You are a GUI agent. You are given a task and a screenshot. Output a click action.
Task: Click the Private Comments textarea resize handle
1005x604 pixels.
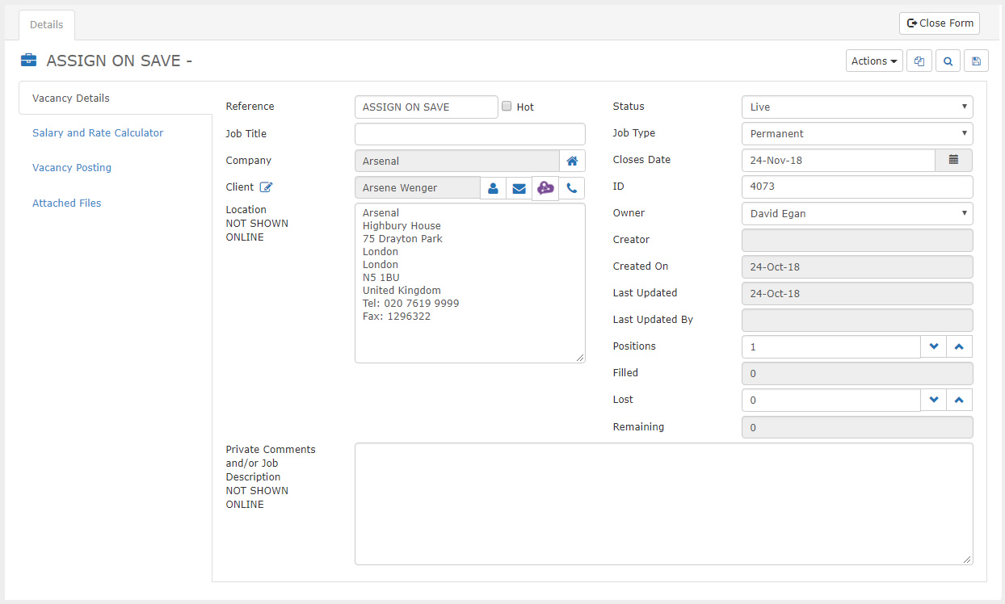968,560
